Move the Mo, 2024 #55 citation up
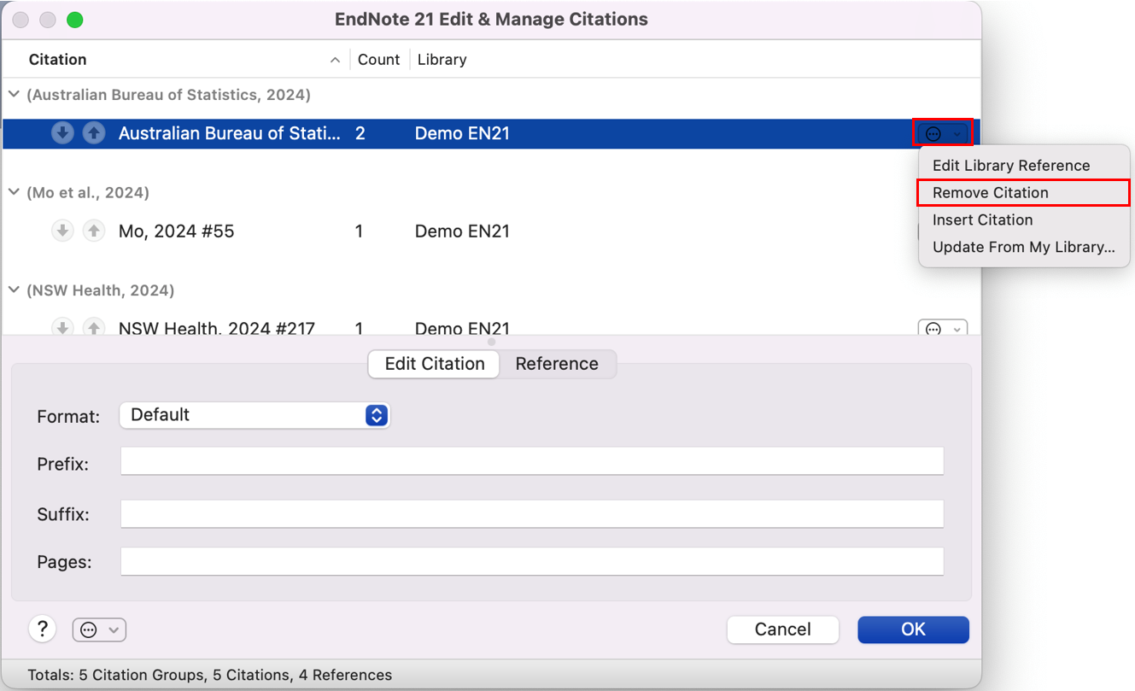This screenshot has height=691, width=1135. point(94,231)
